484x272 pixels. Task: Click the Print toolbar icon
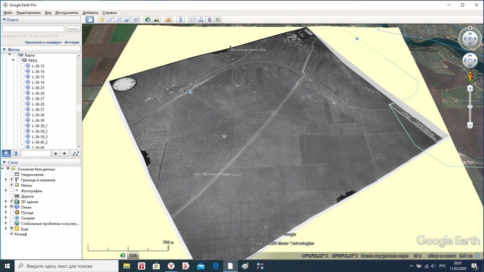pos(201,19)
